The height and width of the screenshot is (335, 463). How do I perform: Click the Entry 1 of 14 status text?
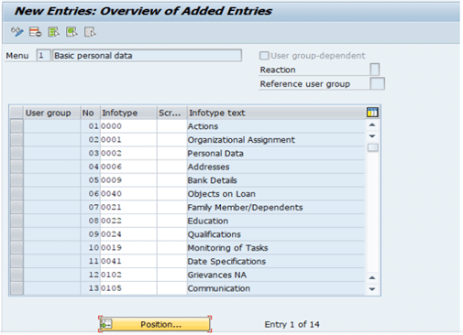(x=292, y=324)
